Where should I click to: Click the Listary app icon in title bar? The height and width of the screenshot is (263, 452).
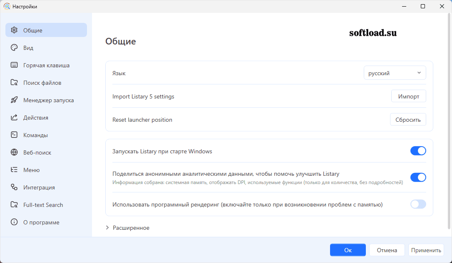click(x=7, y=6)
